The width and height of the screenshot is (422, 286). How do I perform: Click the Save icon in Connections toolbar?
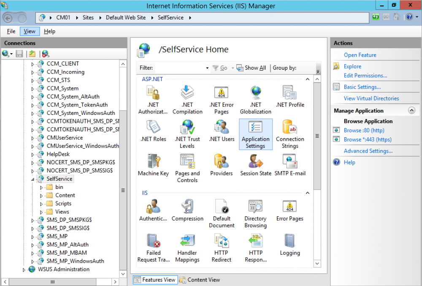point(19,54)
